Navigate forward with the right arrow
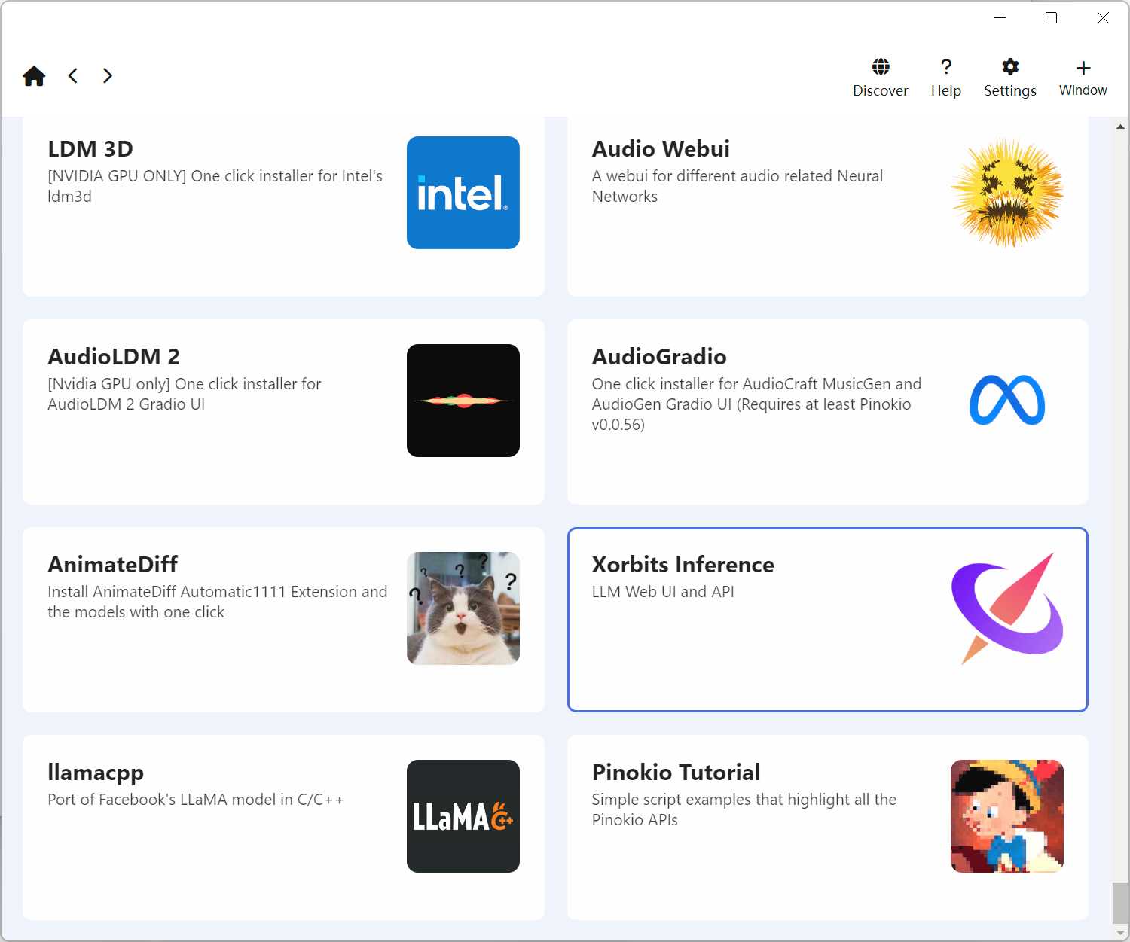1130x942 pixels. [x=108, y=75]
